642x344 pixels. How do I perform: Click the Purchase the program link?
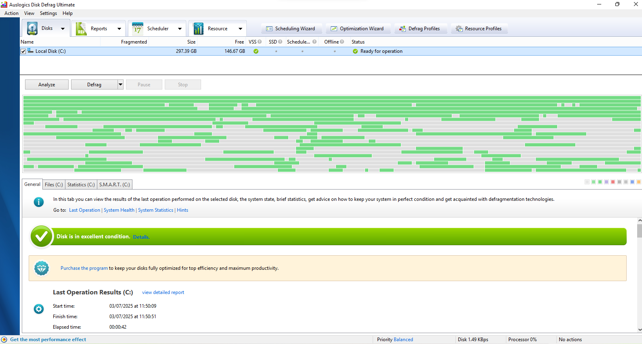84,268
